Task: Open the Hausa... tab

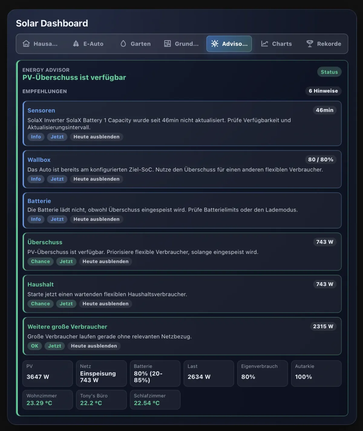Action: [x=40, y=44]
